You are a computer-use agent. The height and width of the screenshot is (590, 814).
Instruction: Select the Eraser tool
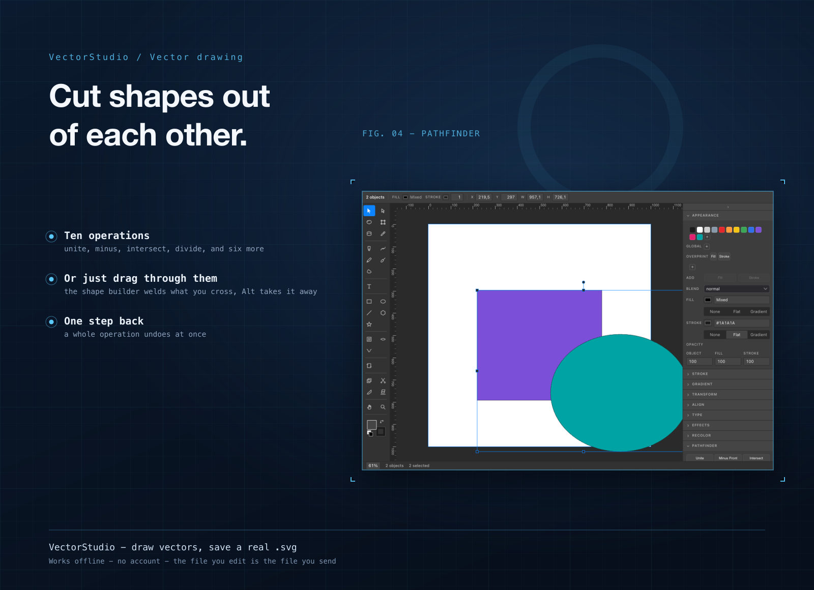coord(383,392)
